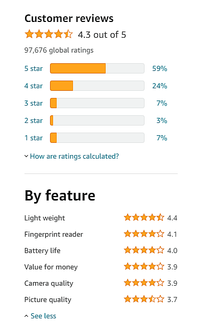Click the 24% percentage link

[160, 86]
